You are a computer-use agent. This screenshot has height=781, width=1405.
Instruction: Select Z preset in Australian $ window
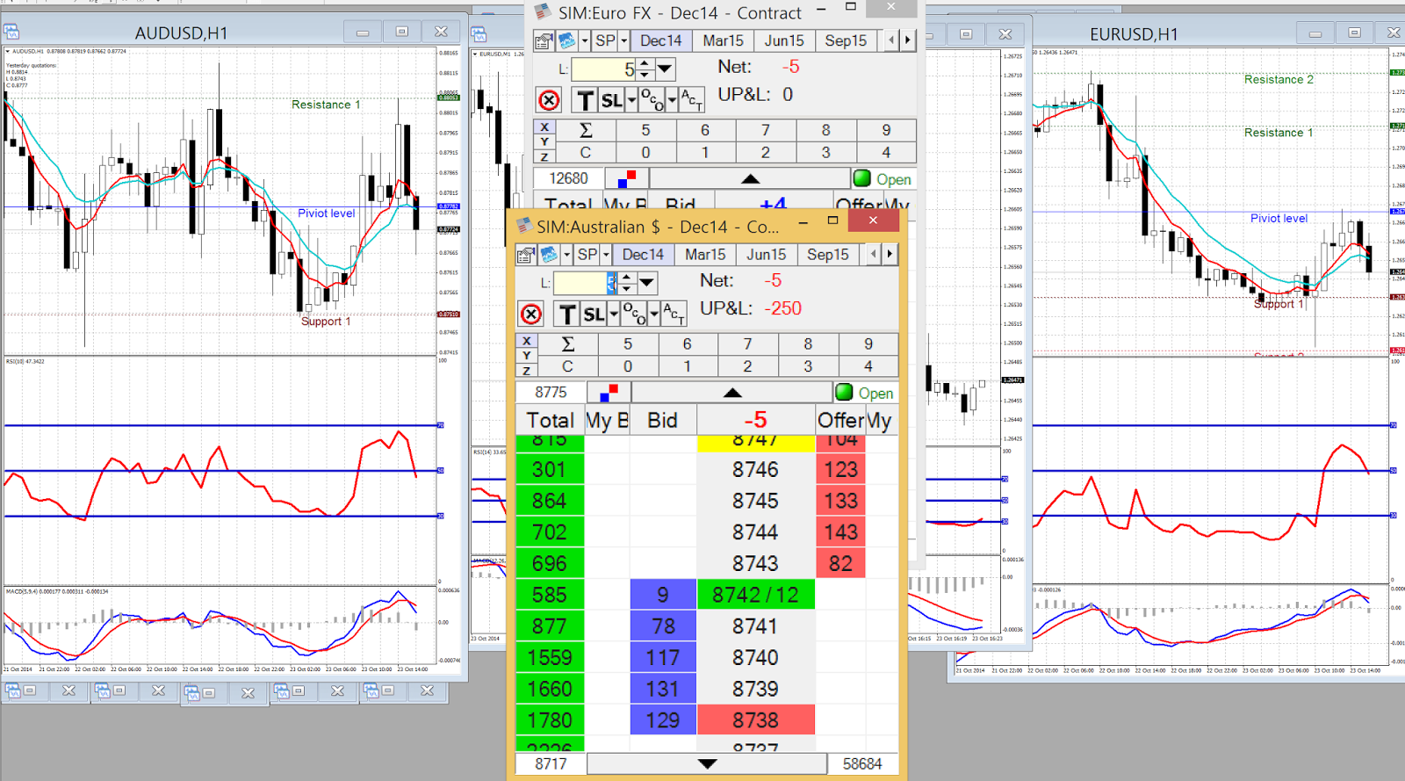click(526, 370)
